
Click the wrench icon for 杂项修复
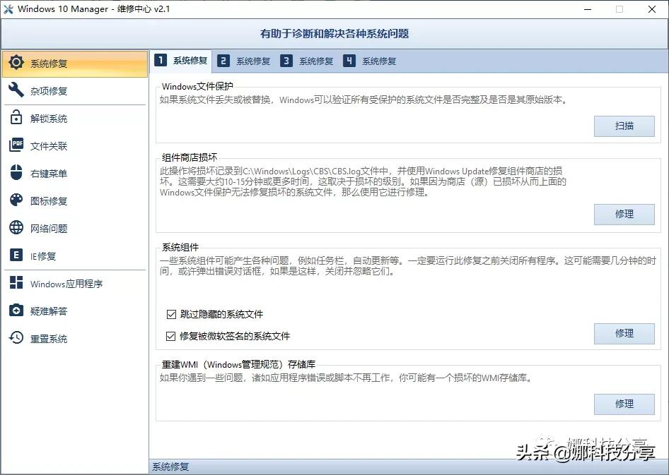tap(16, 90)
